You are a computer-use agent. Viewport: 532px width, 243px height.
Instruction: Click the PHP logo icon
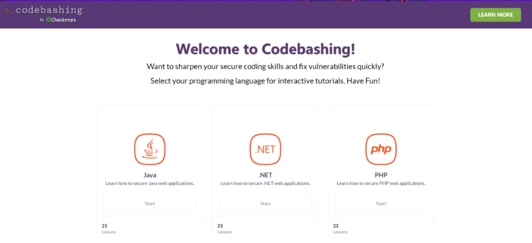coord(381,149)
